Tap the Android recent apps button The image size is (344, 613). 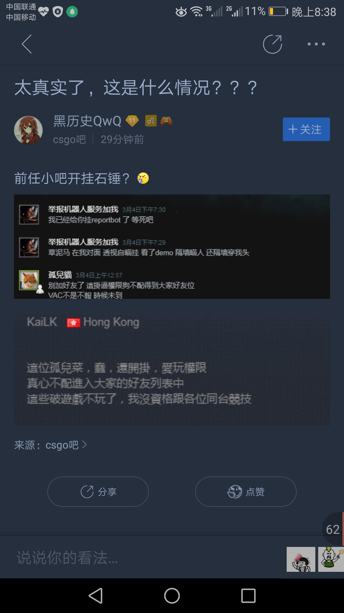(x=248, y=596)
